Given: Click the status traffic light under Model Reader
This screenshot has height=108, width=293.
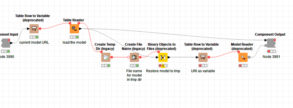Looking at the screenshot, I should (x=243, y=66).
